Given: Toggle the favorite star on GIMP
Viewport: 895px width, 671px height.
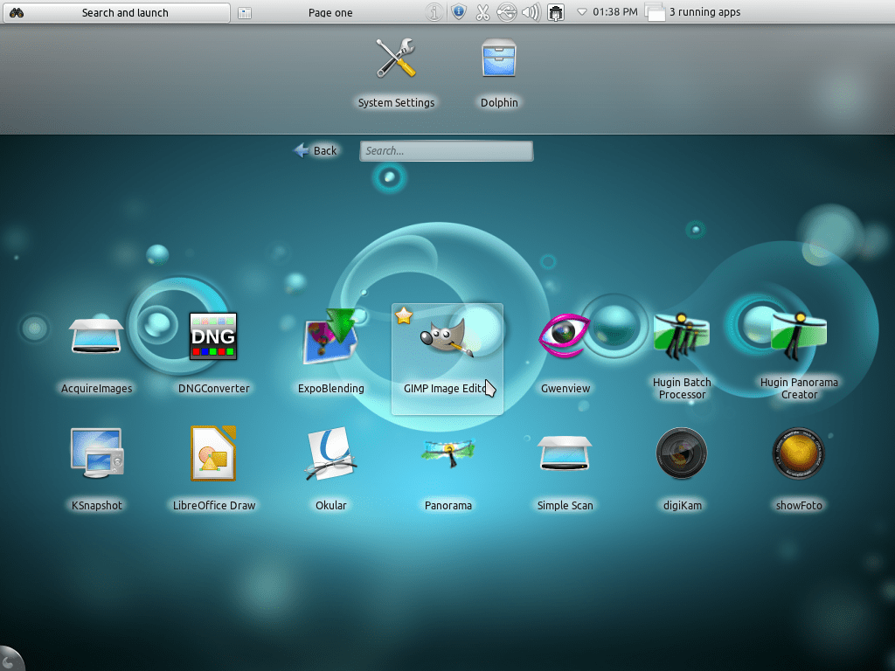Looking at the screenshot, I should 404,315.
